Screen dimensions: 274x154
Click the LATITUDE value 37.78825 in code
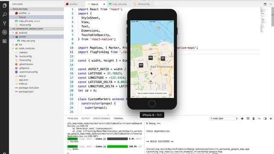tap(114, 74)
